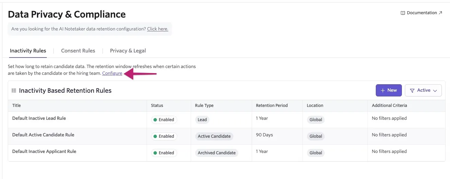
Task: Expand the Active filter dropdown chevron
Action: pos(435,91)
